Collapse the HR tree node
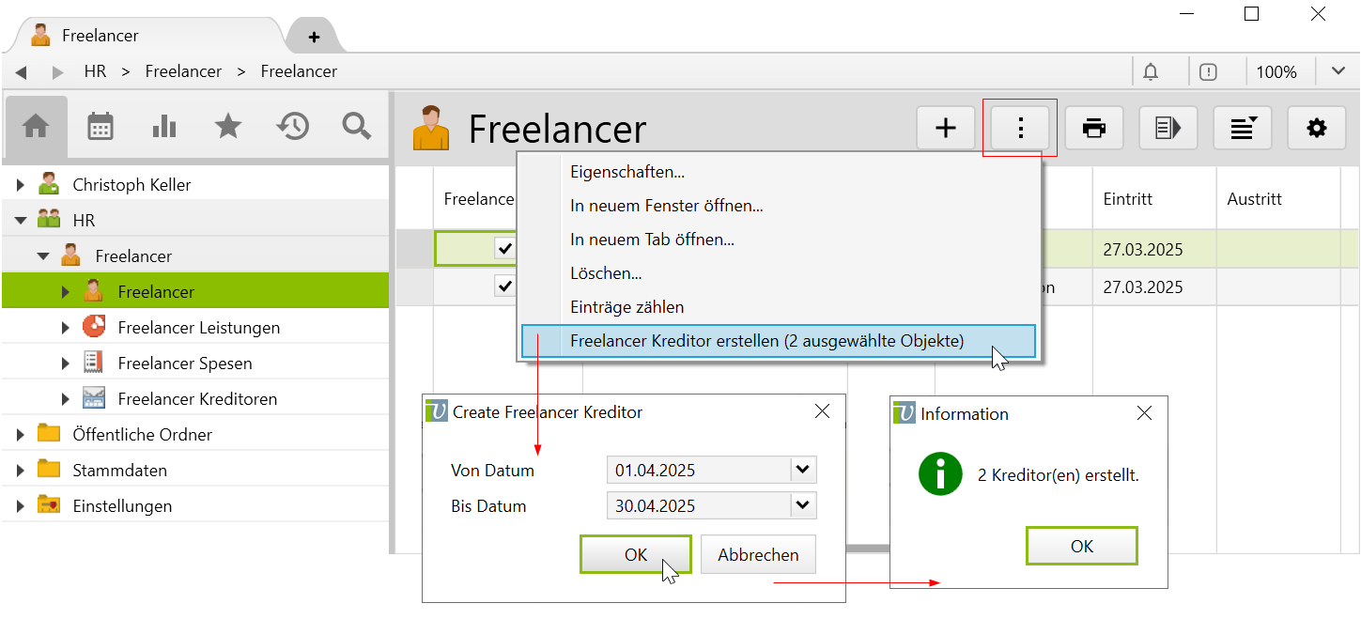1361x619 pixels. (x=21, y=221)
